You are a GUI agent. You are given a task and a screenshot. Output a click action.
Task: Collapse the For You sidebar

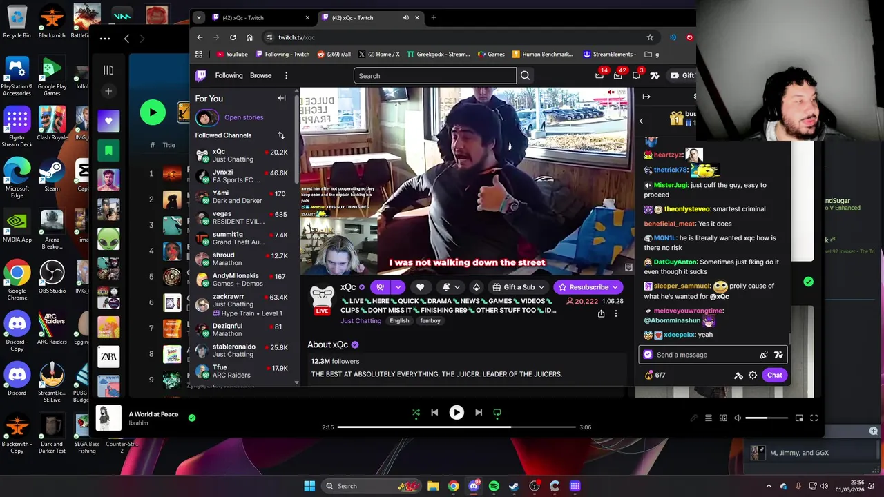(x=282, y=98)
